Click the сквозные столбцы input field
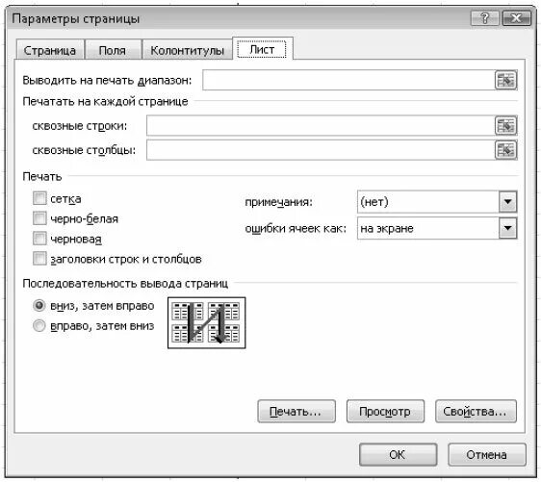This screenshot has height=482, width=541. 321,150
